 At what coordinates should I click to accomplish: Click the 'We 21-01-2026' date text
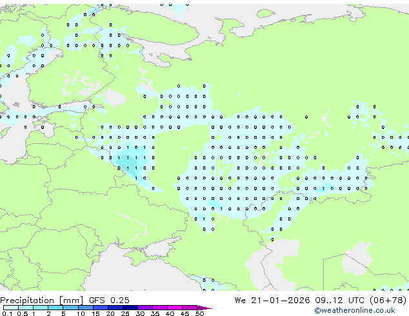[272, 301]
